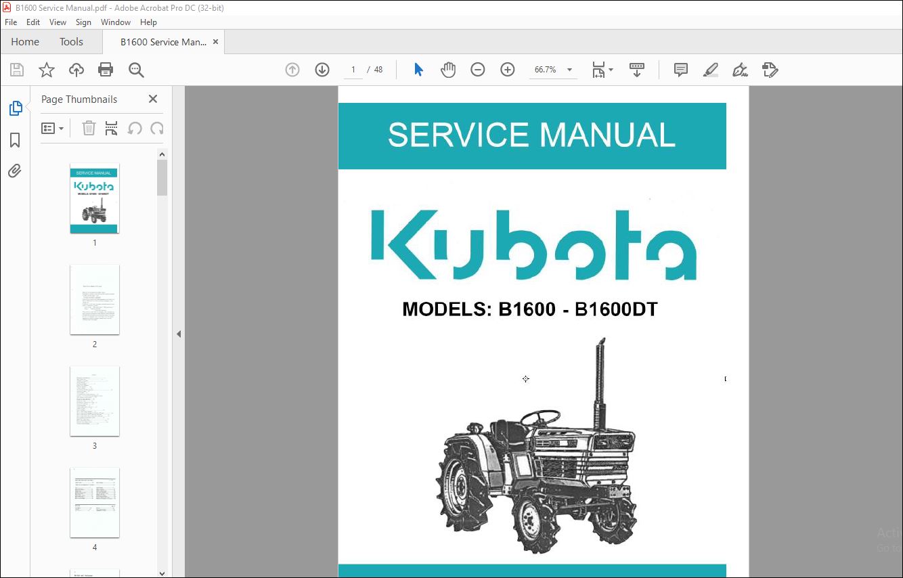Open the Window menu
Image resolution: width=903 pixels, height=578 pixels.
tap(116, 22)
